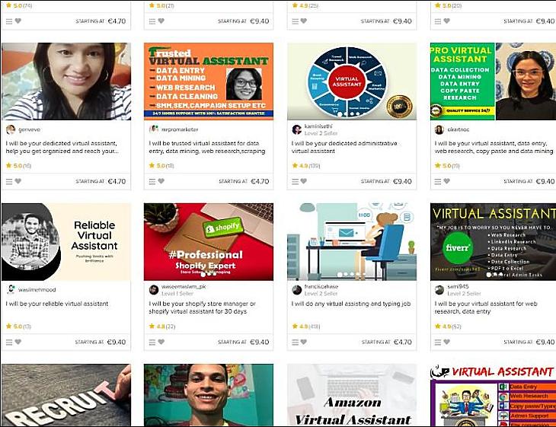Click kaminisethi seller avatar
The width and height of the screenshot is (556, 427).
click(x=296, y=129)
